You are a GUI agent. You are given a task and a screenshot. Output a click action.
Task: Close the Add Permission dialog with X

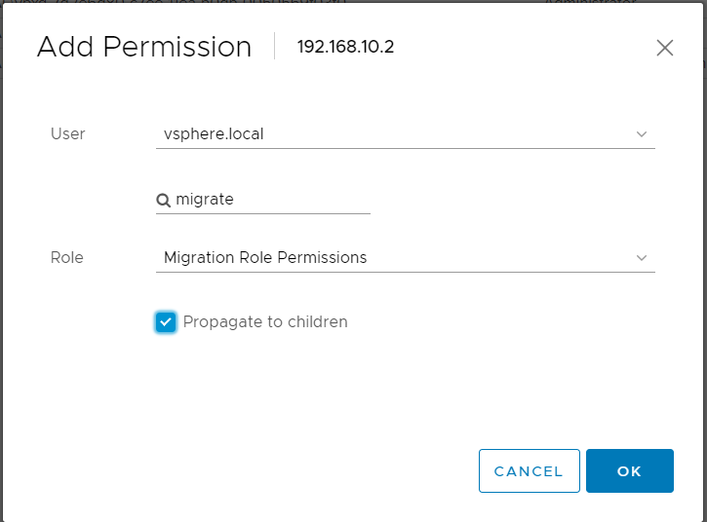[665, 48]
